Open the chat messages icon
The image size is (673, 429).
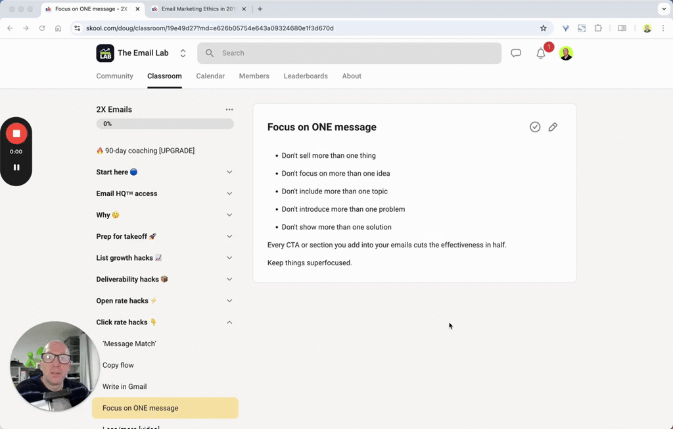[x=516, y=53]
